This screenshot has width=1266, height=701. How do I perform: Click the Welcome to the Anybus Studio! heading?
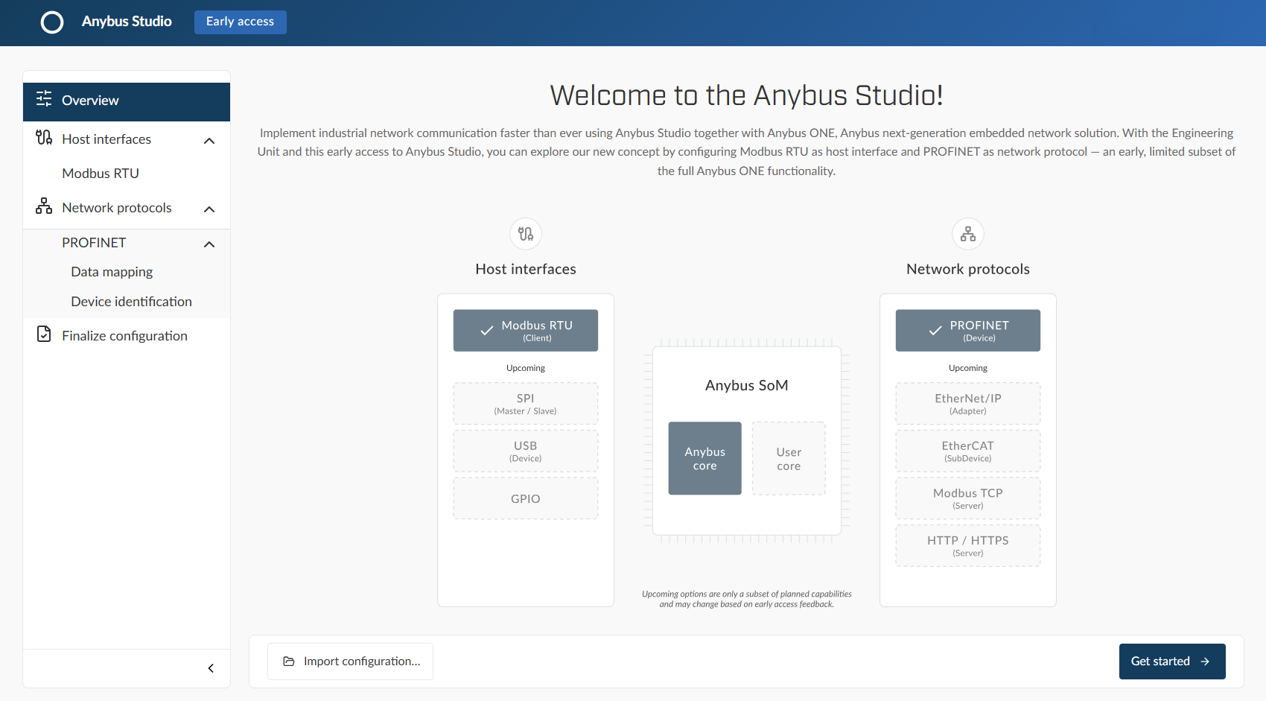coord(747,95)
